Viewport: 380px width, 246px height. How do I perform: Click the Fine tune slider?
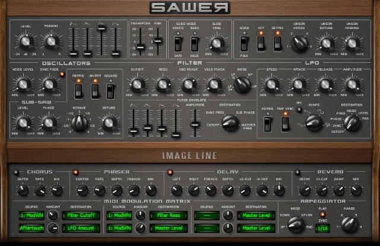click(158, 42)
